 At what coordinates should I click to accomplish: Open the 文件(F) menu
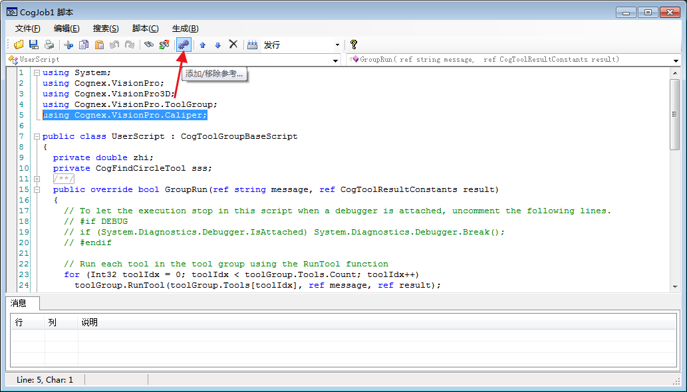28,28
